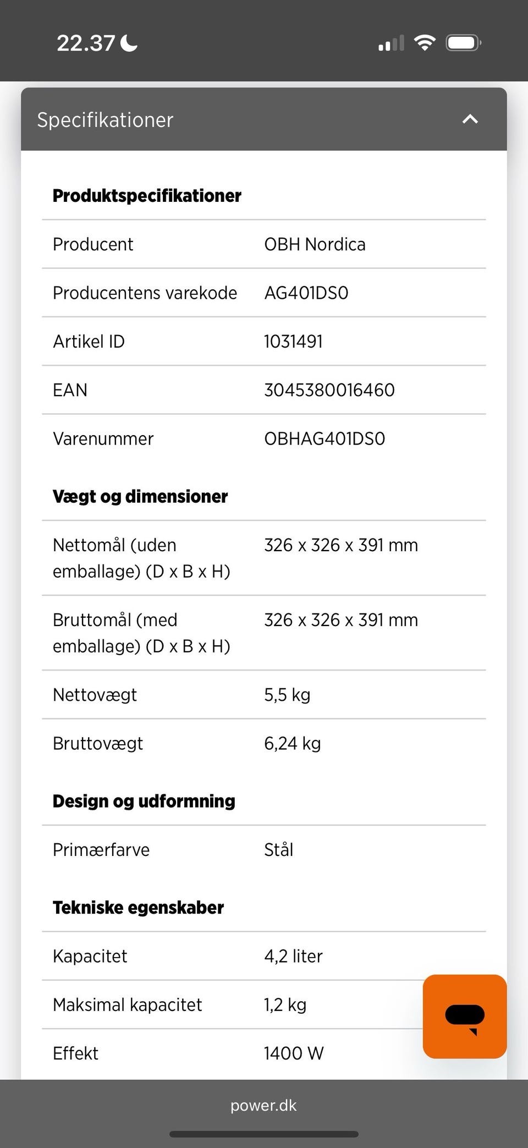Click the Produktspecifikationer heading
Viewport: 528px width, 1148px height.
point(147,196)
